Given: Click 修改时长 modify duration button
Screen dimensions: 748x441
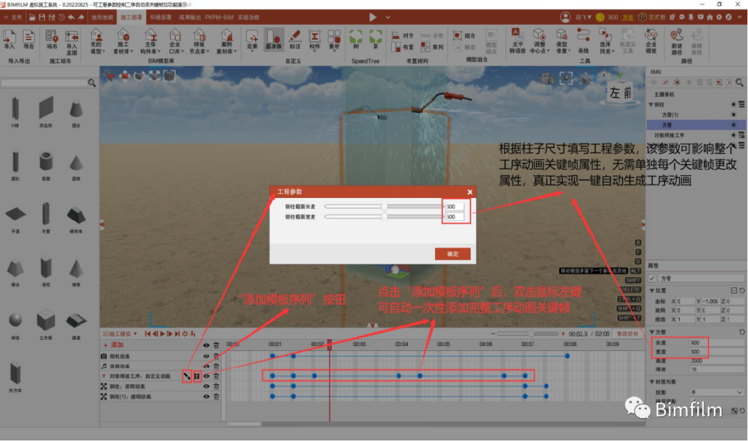Looking at the screenshot, I should tap(627, 334).
